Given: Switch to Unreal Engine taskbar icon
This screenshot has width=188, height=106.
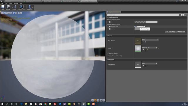Looking at the screenshot, I should tap(84, 104).
